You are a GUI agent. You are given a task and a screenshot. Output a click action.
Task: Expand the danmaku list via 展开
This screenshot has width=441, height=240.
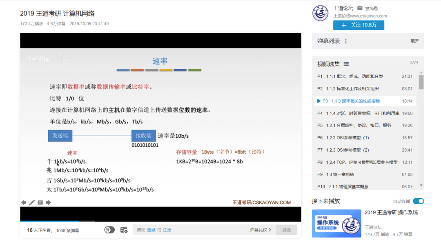click(415, 41)
